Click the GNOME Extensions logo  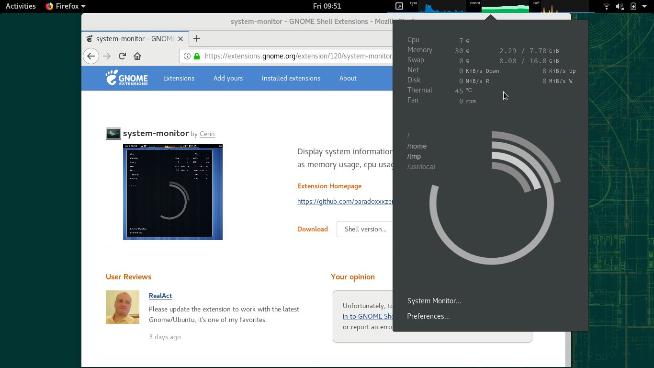[x=127, y=78]
